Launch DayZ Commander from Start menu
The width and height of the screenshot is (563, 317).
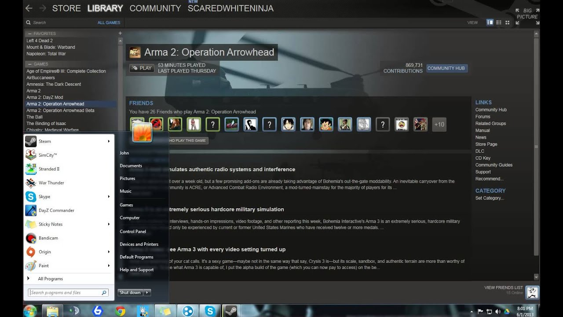click(x=69, y=210)
